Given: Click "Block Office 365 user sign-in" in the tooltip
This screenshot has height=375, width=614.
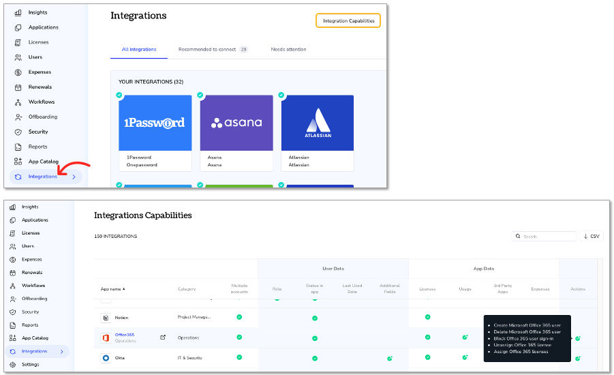Looking at the screenshot, I should click(x=523, y=339).
